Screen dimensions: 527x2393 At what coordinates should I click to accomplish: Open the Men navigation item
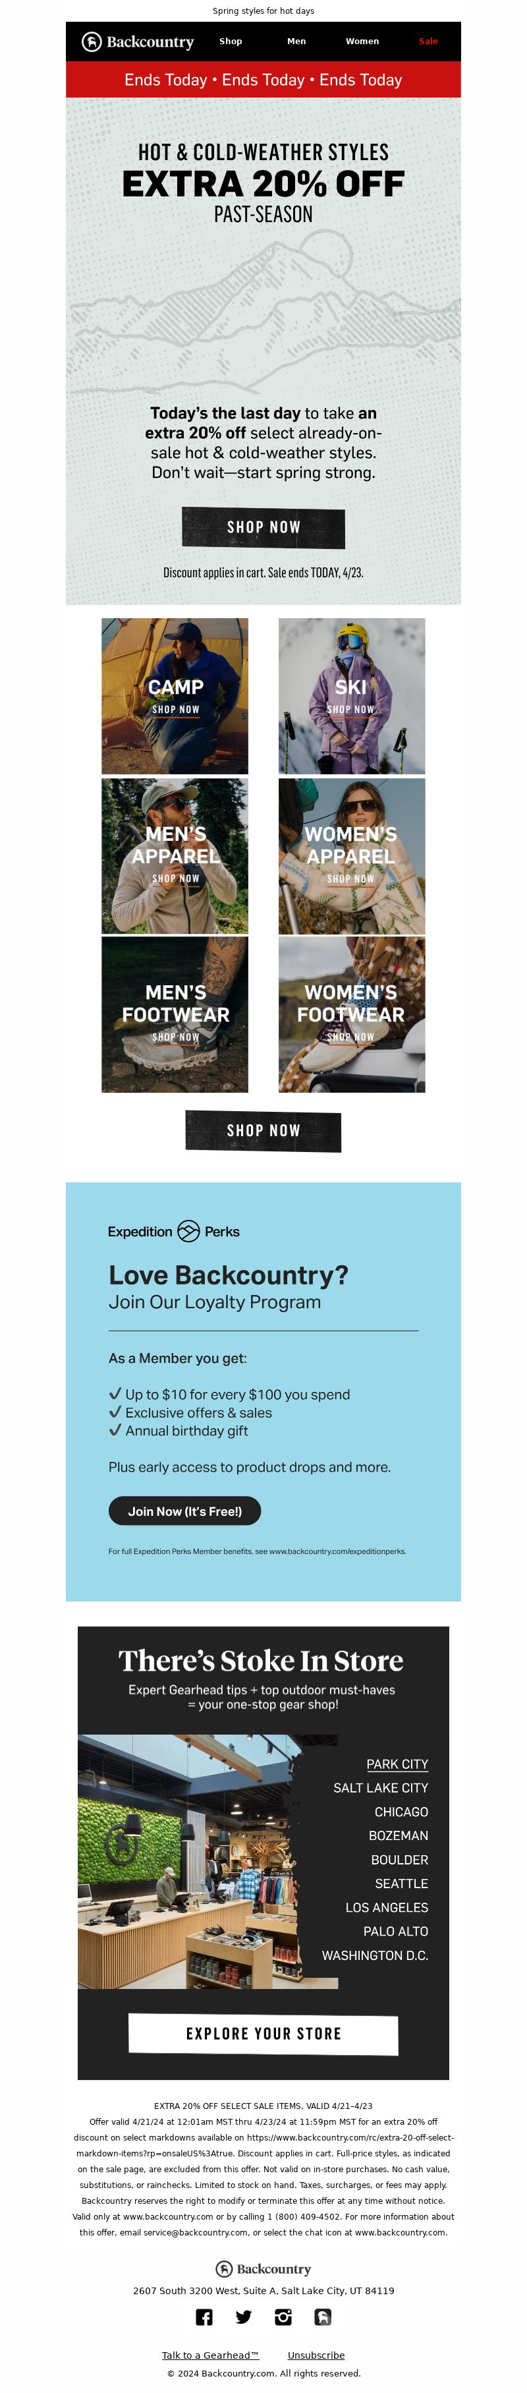click(x=296, y=42)
